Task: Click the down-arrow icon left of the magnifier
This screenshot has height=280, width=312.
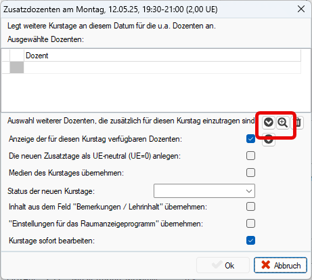Action: (269, 123)
